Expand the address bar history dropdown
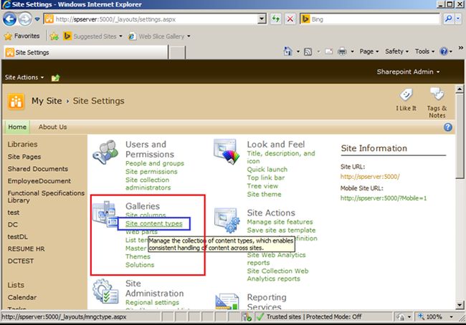This screenshot has height=325, width=466. coord(262,19)
